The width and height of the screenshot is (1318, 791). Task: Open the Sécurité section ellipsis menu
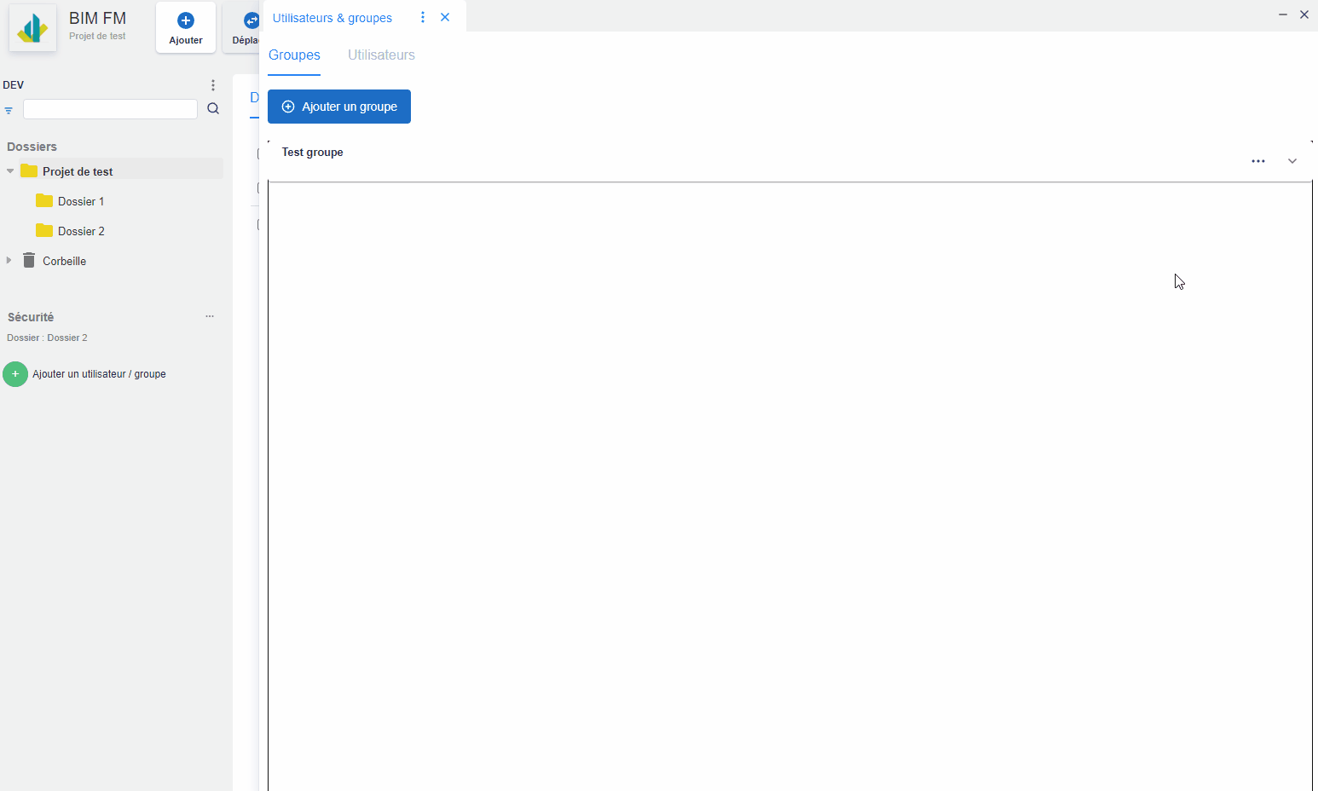[x=210, y=316]
